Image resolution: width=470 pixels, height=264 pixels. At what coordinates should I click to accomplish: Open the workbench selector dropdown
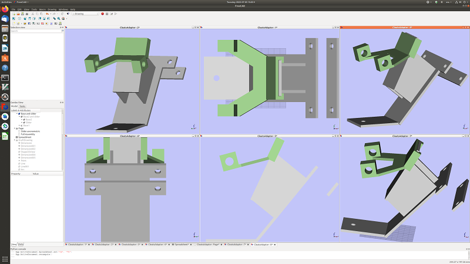click(86, 13)
